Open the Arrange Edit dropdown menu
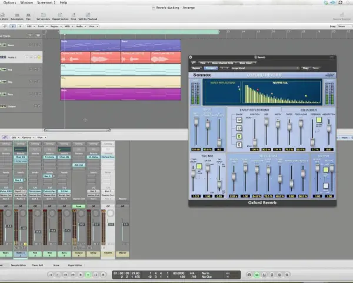The width and height of the screenshot is (353, 283). (30, 27)
